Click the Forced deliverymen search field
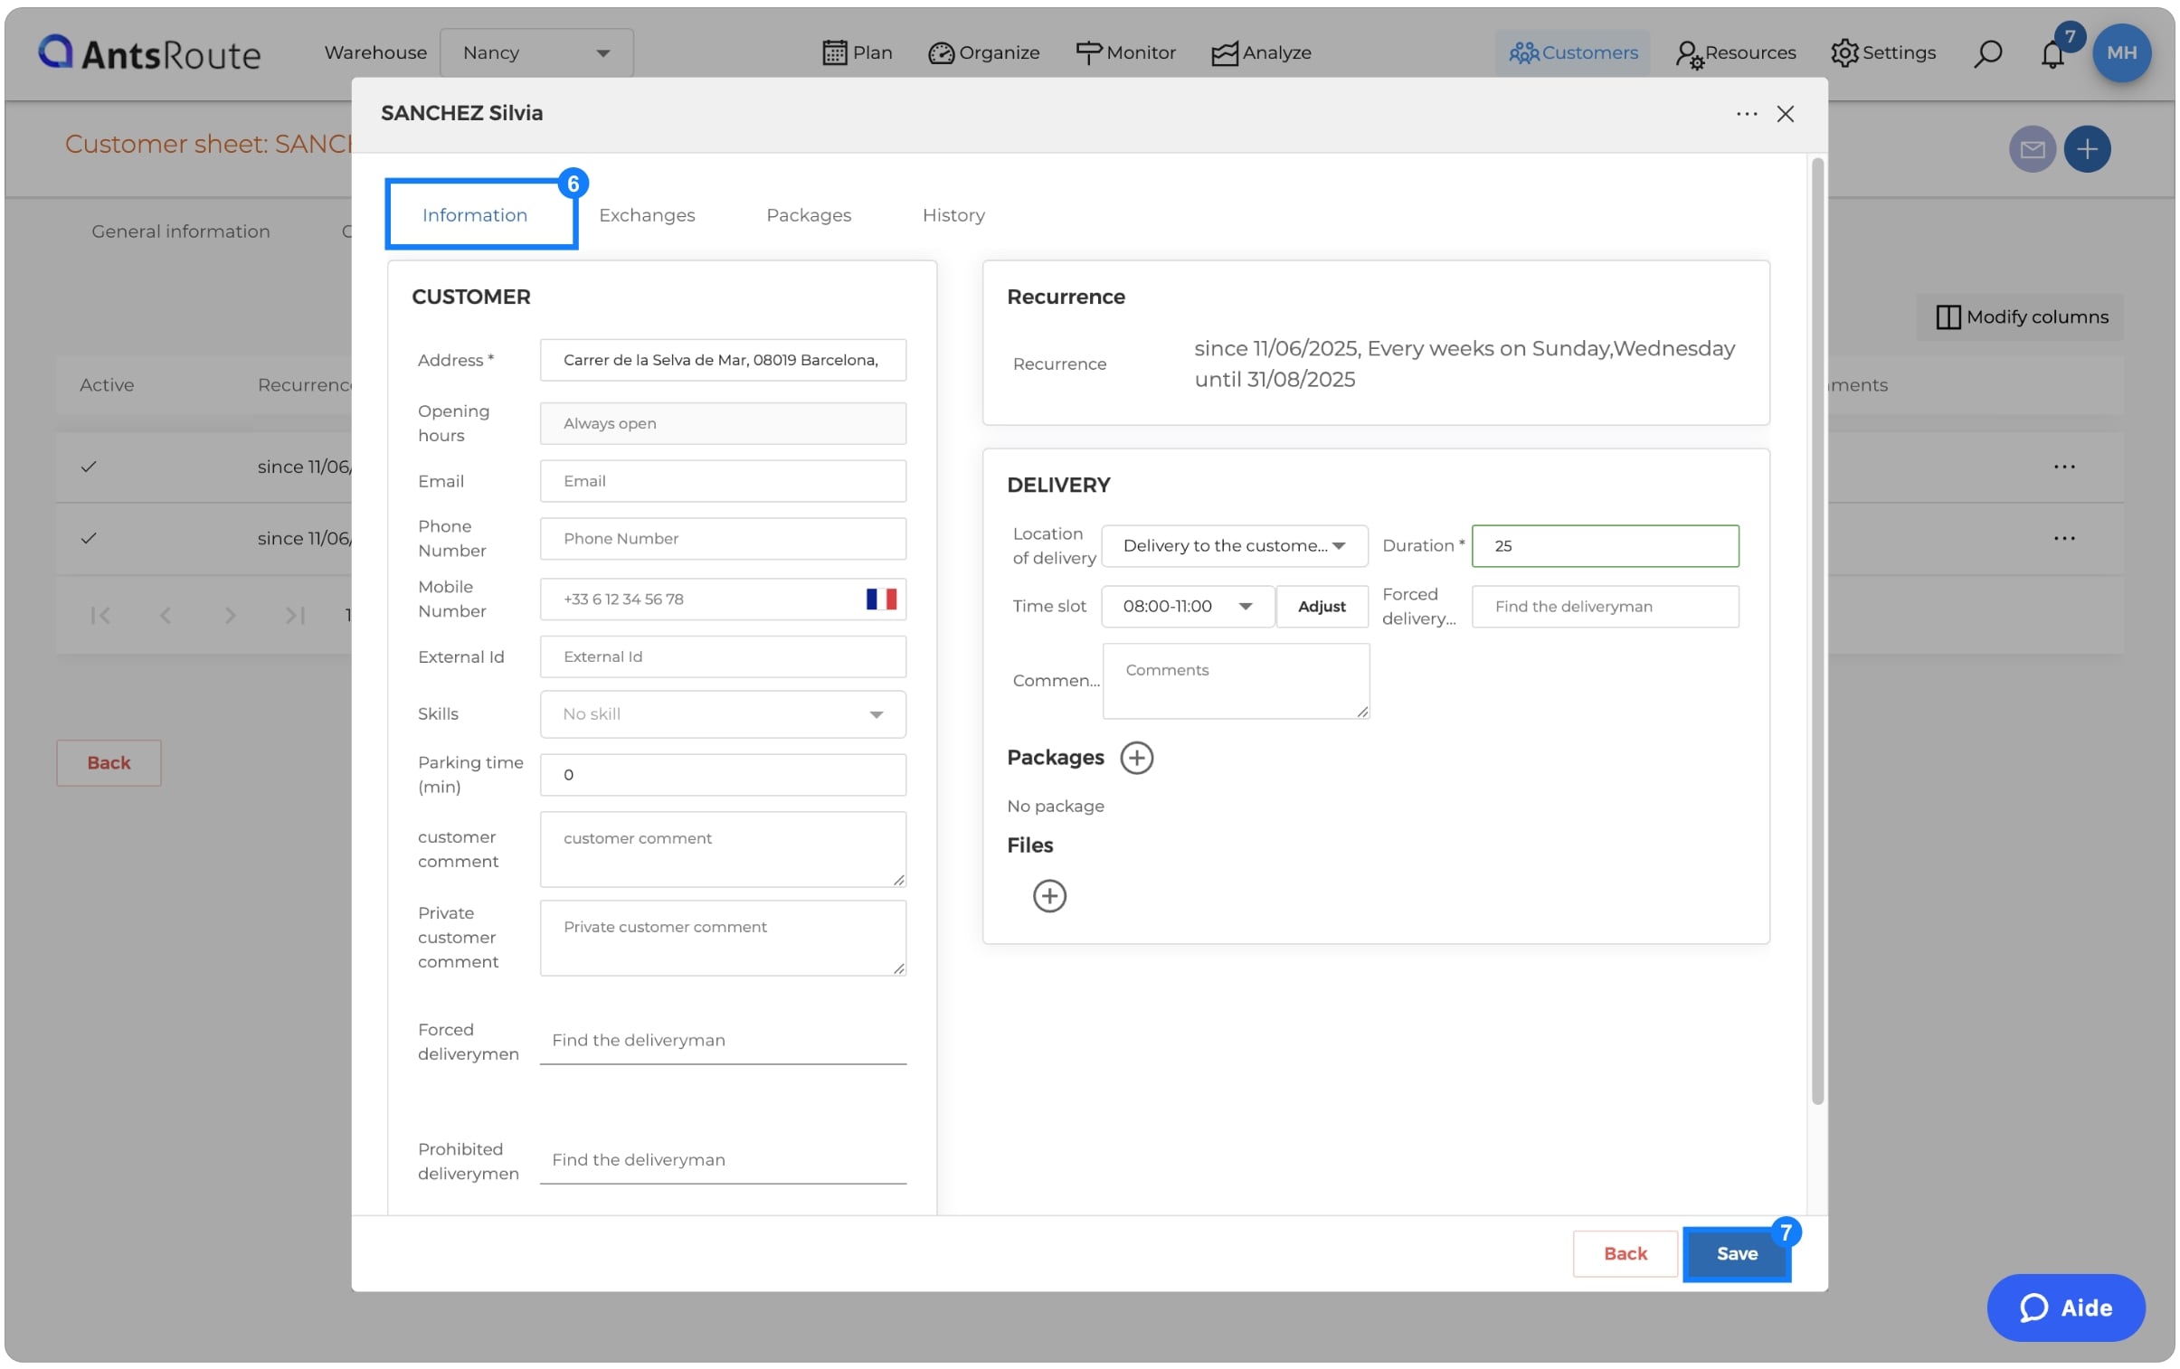The height and width of the screenshot is (1369, 2180). click(x=723, y=1041)
